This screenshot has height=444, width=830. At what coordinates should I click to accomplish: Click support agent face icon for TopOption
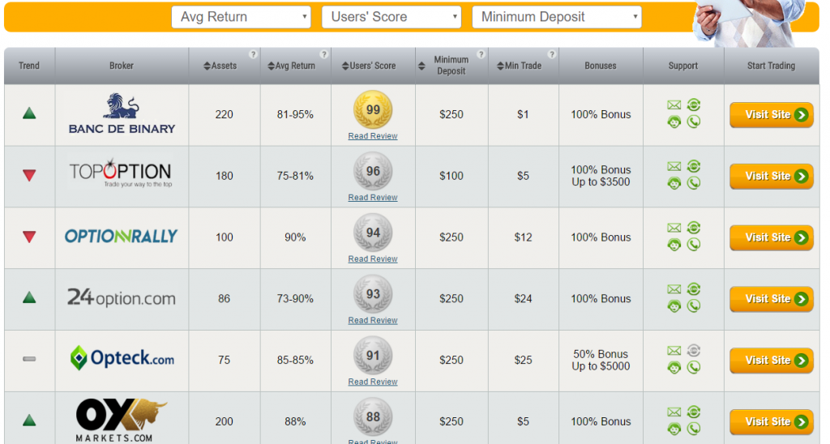[x=674, y=184]
